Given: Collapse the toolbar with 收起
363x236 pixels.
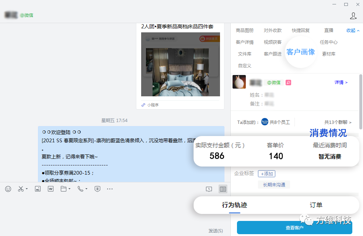Looking at the screenshot, I should coord(353,31).
